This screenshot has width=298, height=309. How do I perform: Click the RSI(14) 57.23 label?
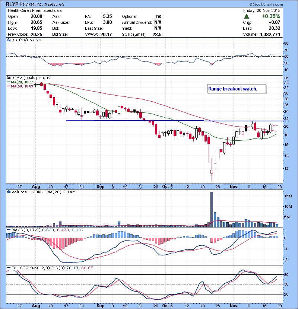[x=26, y=40]
